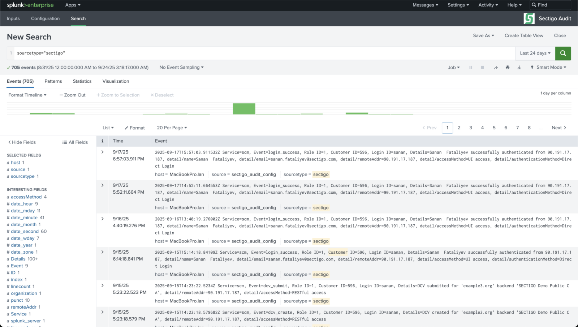Viewport: 578px width, 327px height.
Task: Run the search with the green magnifier button
Action: point(563,53)
